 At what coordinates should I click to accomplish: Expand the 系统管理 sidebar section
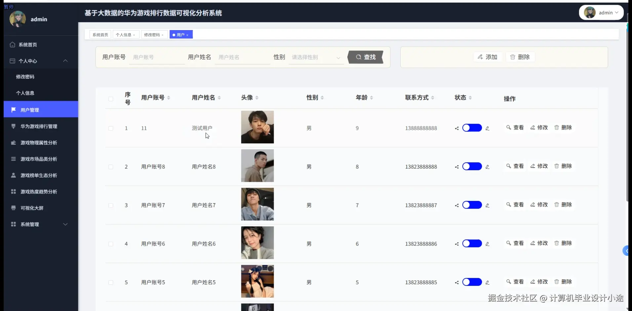tap(65, 224)
